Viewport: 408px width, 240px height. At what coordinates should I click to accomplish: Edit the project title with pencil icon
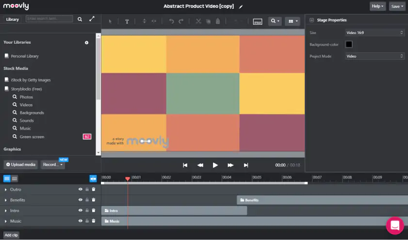pos(241,7)
